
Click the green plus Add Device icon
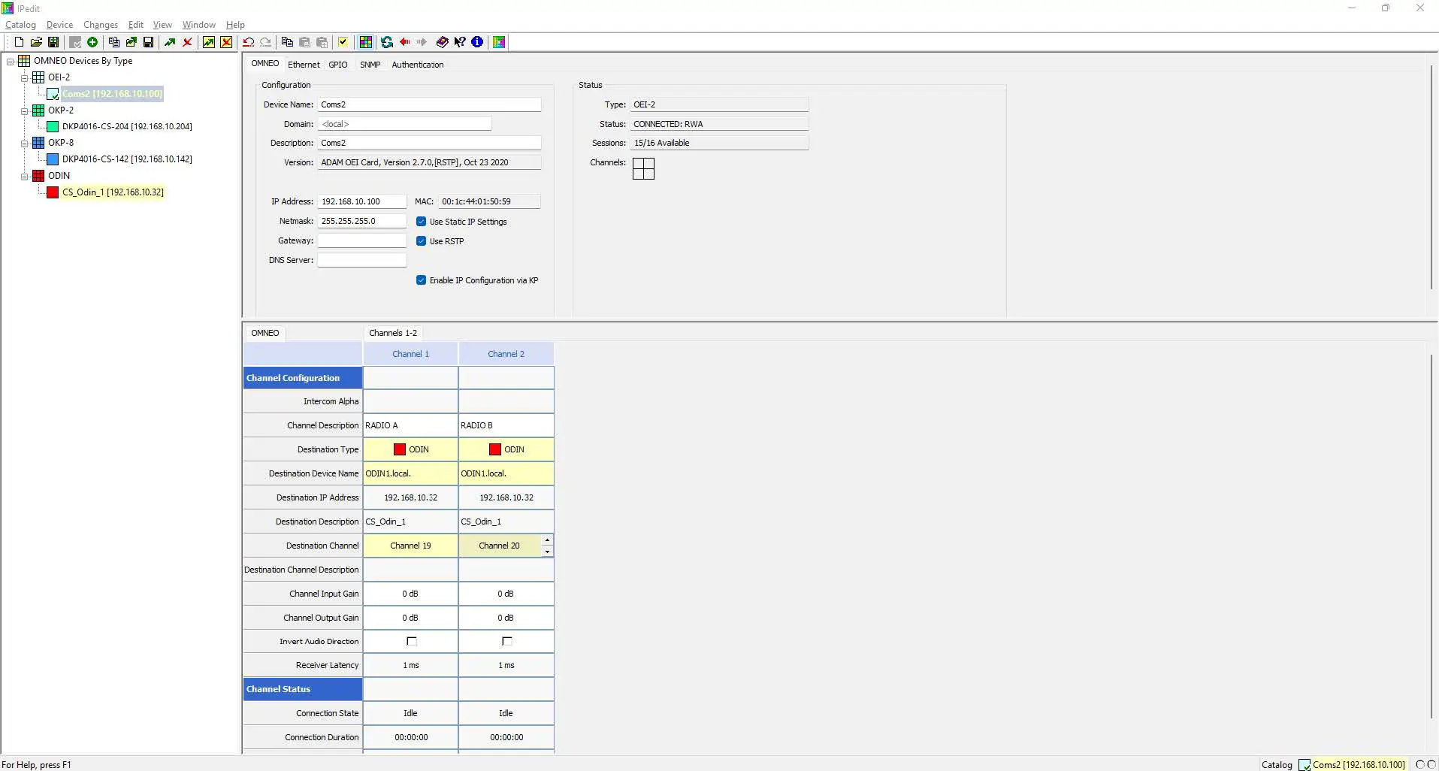(92, 42)
